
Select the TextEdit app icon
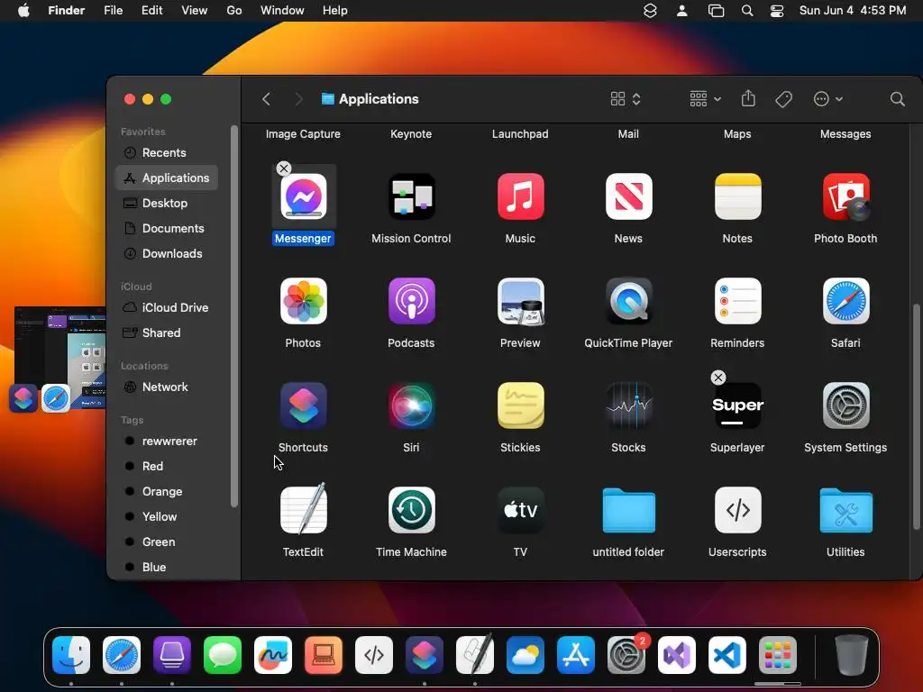pos(303,510)
